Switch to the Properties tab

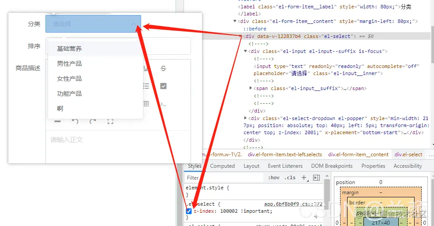(x=373, y=166)
